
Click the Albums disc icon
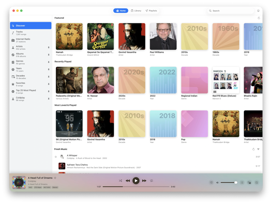pyautogui.click(x=13, y=55)
